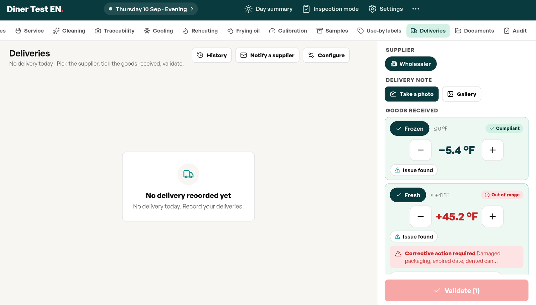
Task: Click the Inspection mode clipboard icon
Action: point(306,9)
